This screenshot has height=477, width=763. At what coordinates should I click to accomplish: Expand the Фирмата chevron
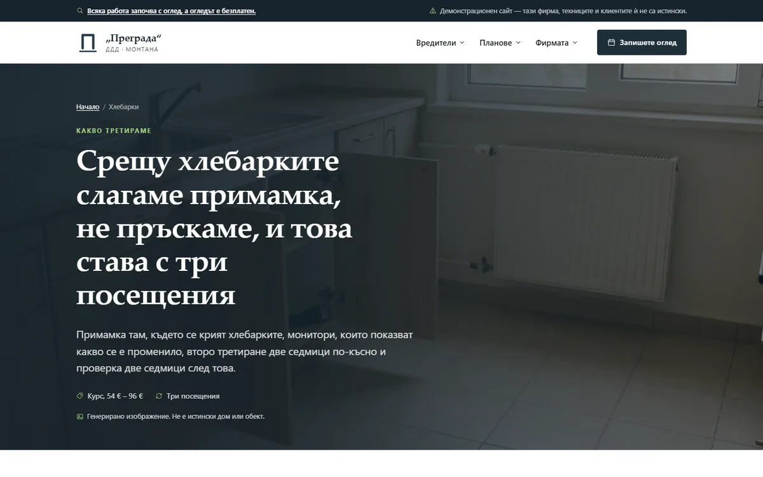(x=575, y=43)
